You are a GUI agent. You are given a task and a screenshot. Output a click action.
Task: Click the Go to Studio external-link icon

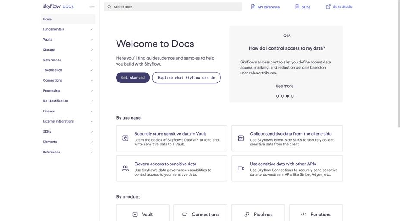328,7
